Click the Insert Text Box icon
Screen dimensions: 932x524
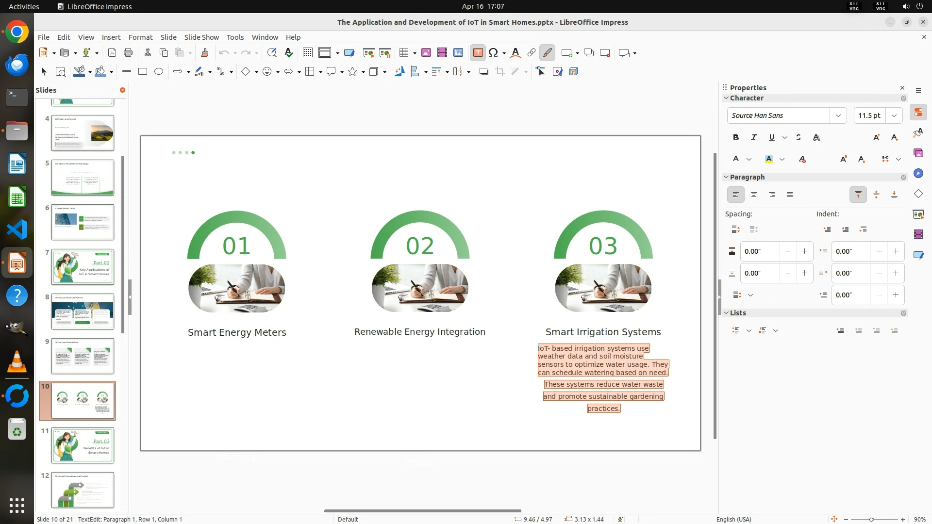click(478, 53)
